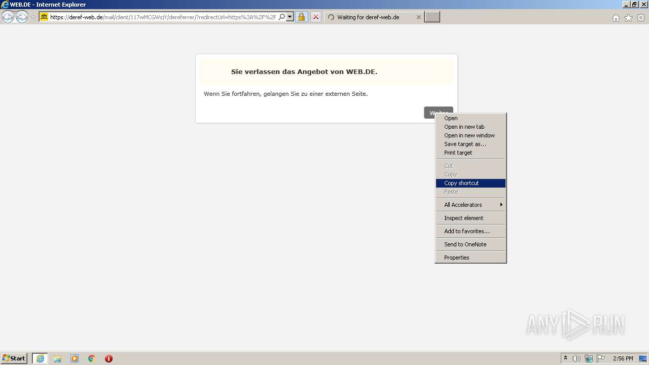Click the address bar search magnifier icon

[282, 17]
